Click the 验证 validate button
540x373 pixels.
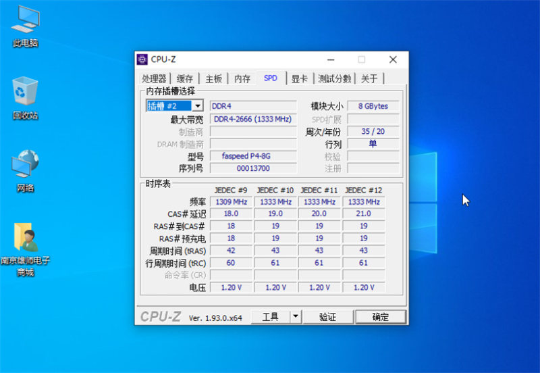pyautogui.click(x=328, y=316)
